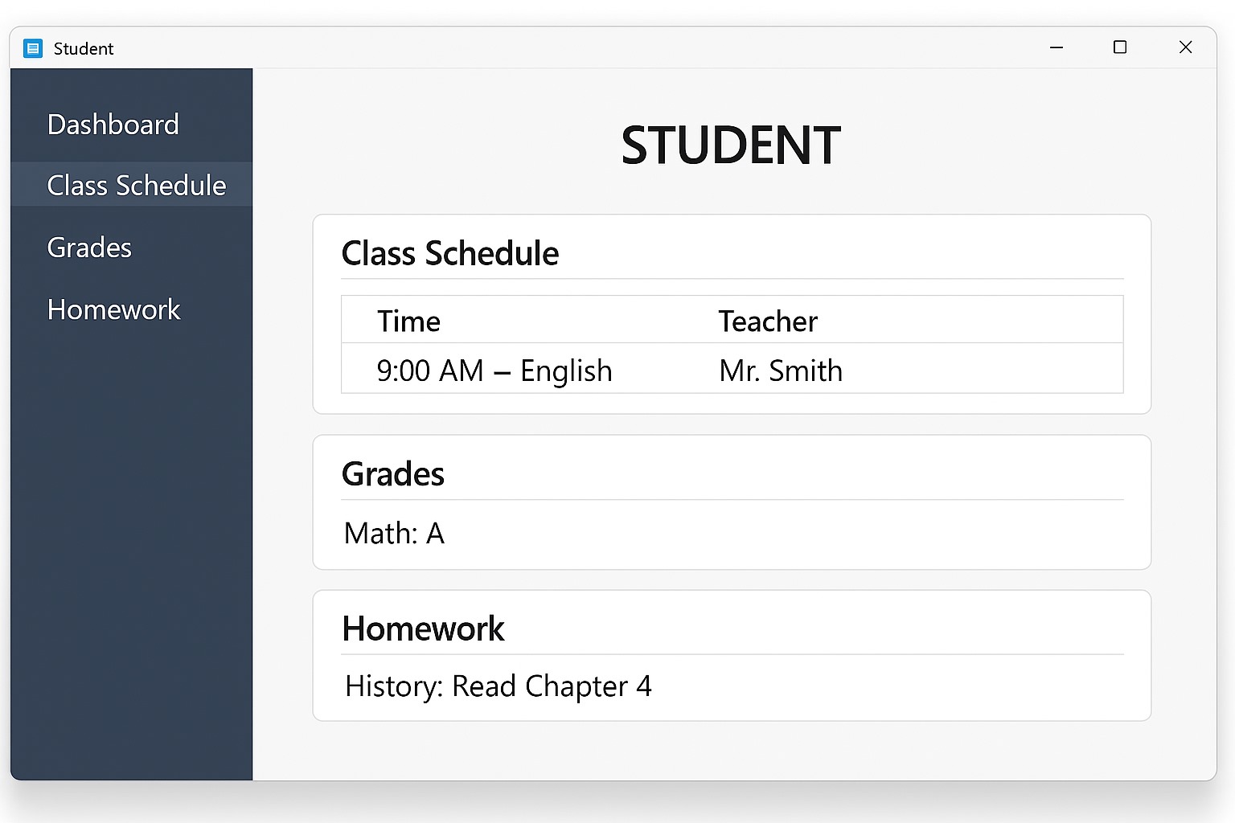The width and height of the screenshot is (1235, 823).
Task: Select the 9:00 AM English class entry
Action: 494,371
